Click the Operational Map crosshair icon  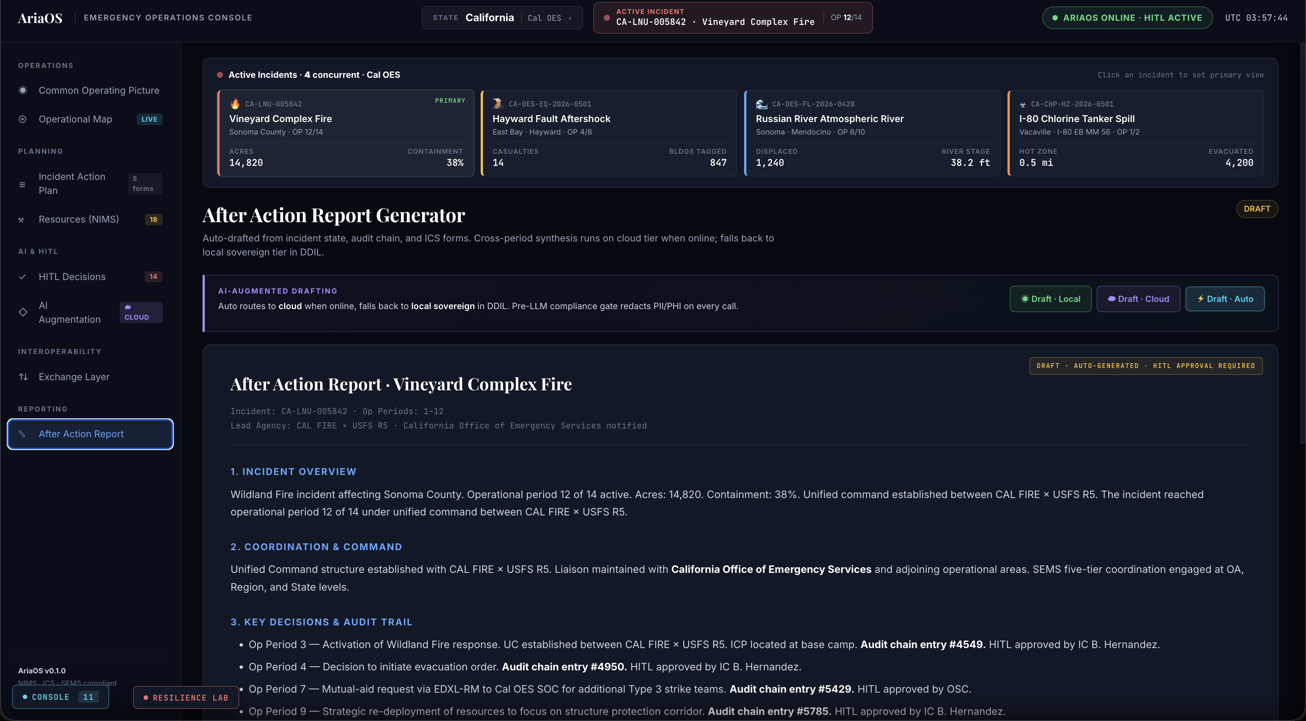[x=23, y=119]
